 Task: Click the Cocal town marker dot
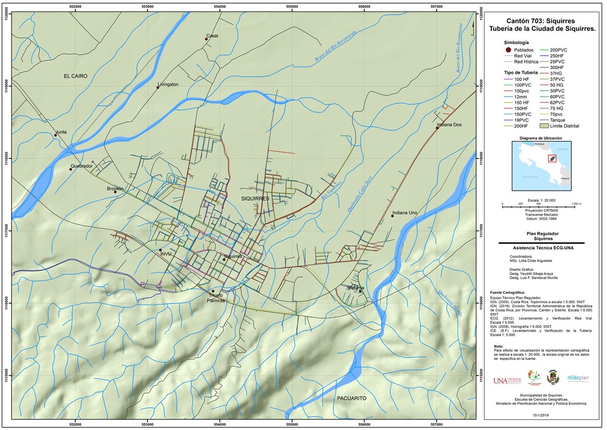click(207, 39)
